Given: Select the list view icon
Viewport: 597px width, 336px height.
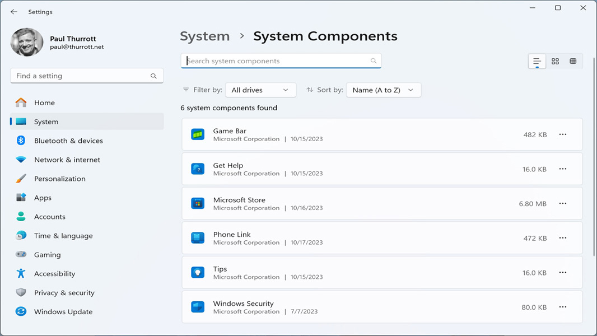Looking at the screenshot, I should click(537, 60).
